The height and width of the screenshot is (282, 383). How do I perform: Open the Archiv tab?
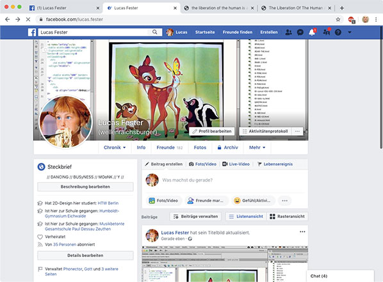pyautogui.click(x=227, y=148)
